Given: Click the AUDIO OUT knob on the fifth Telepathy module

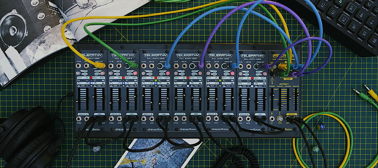Looking at the screenshot, I should [x=224, y=66].
